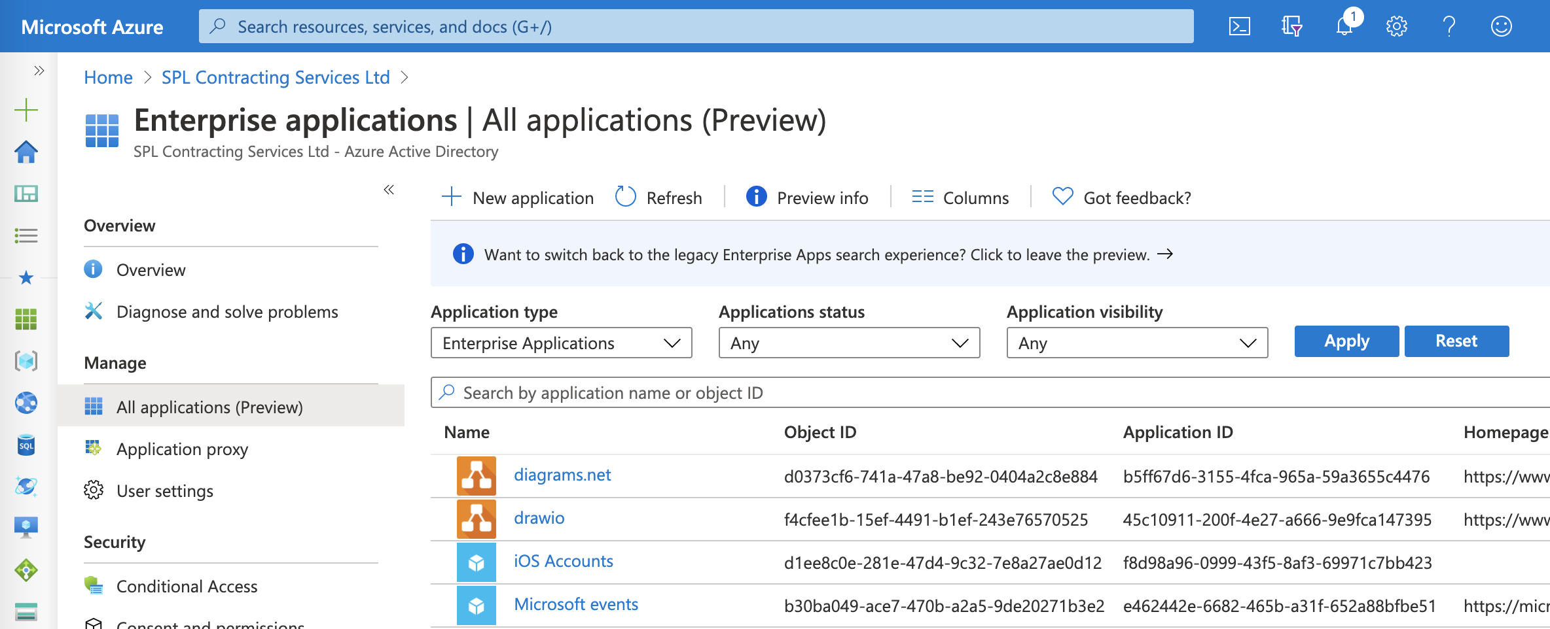Open Application type dropdown
The width and height of the screenshot is (1550, 629).
click(562, 343)
